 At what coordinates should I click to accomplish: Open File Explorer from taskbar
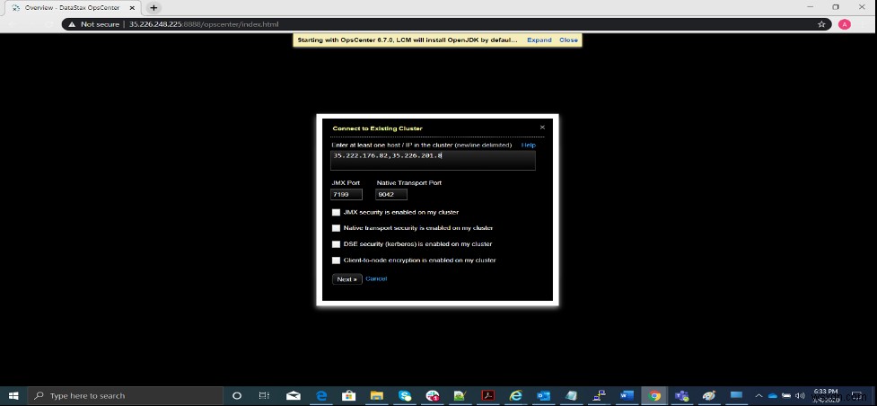[x=376, y=395]
